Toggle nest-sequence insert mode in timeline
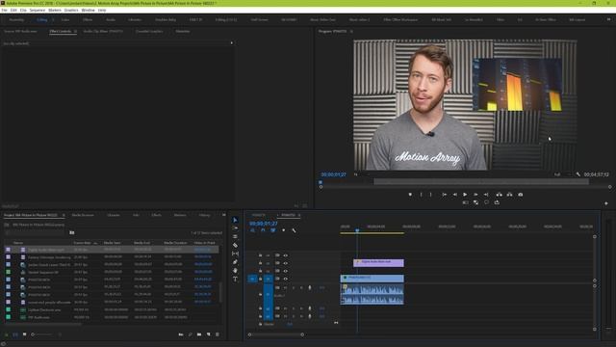 click(x=252, y=230)
